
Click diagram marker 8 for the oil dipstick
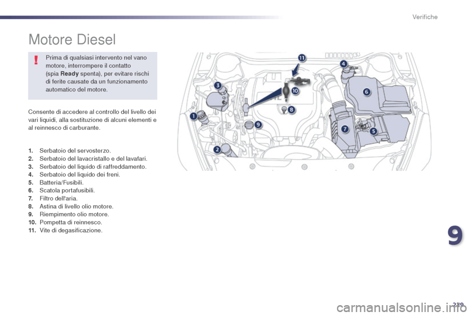click(x=291, y=110)
